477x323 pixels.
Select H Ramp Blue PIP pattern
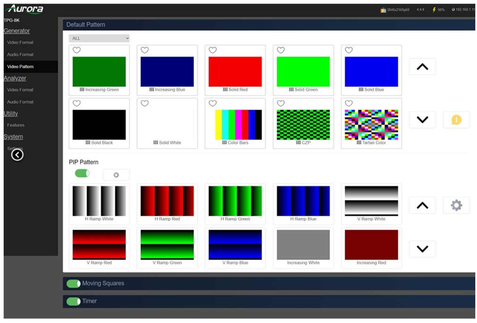point(303,201)
